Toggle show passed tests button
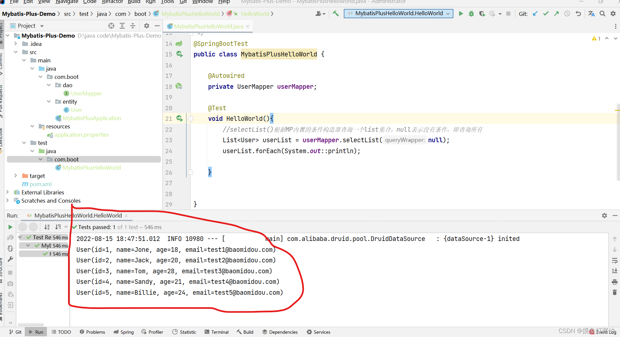 pyautogui.click(x=22, y=227)
